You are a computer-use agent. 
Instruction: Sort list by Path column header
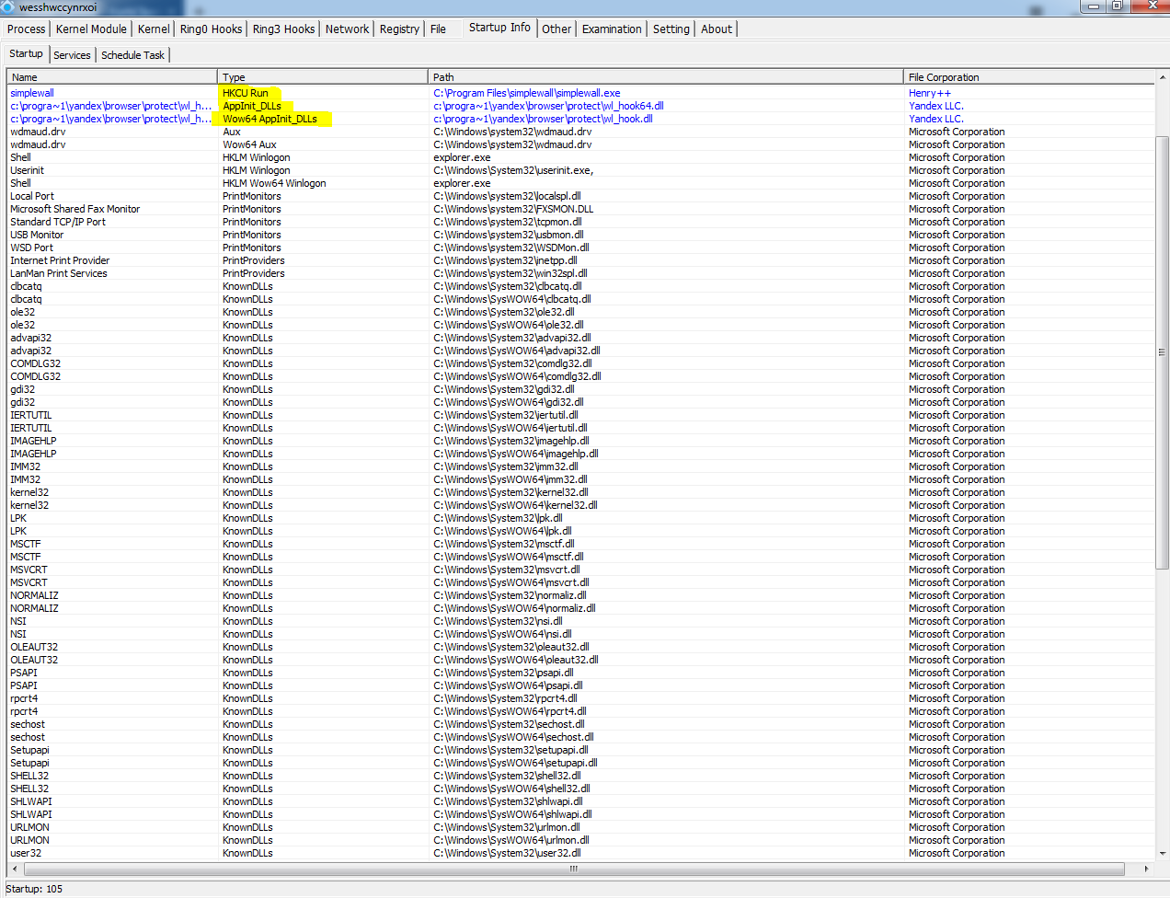(x=666, y=77)
